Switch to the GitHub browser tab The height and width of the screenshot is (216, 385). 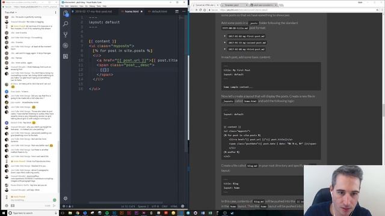[x=263, y=5]
